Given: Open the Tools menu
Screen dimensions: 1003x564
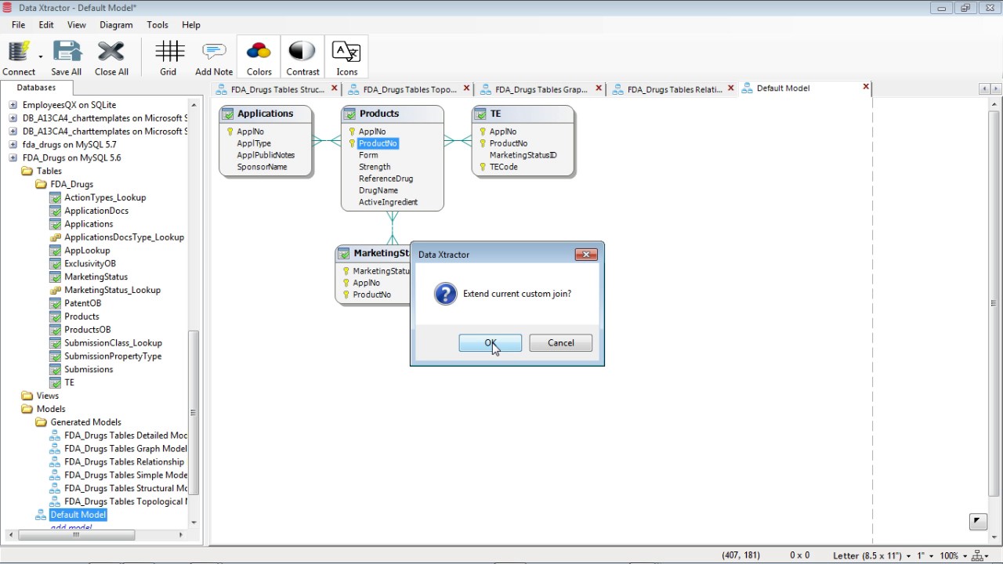Looking at the screenshot, I should pyautogui.click(x=158, y=25).
